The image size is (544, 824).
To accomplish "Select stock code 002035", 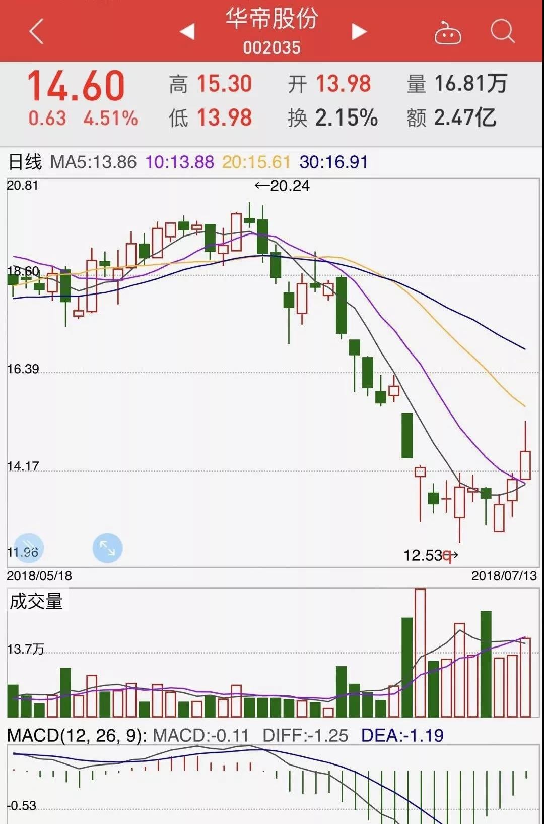I will pyautogui.click(x=272, y=48).
